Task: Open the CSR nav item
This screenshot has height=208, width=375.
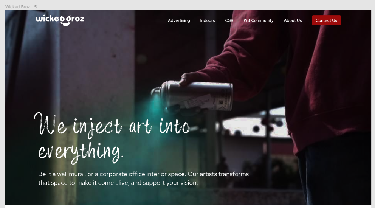Action: (x=229, y=20)
